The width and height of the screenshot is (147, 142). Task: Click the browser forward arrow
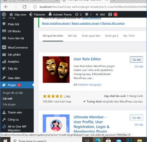[x=16, y=7]
